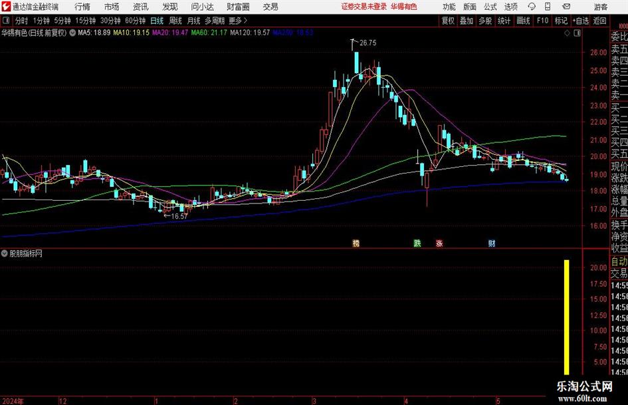The image size is (628, 405).
Task: Expand the 更多 periods chevron
Action: [245, 21]
